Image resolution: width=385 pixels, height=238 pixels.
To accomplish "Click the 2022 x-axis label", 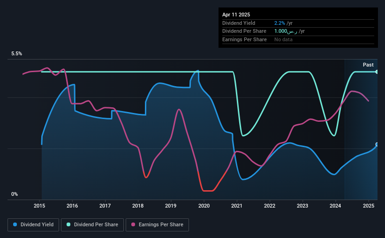I will click(x=270, y=206).
